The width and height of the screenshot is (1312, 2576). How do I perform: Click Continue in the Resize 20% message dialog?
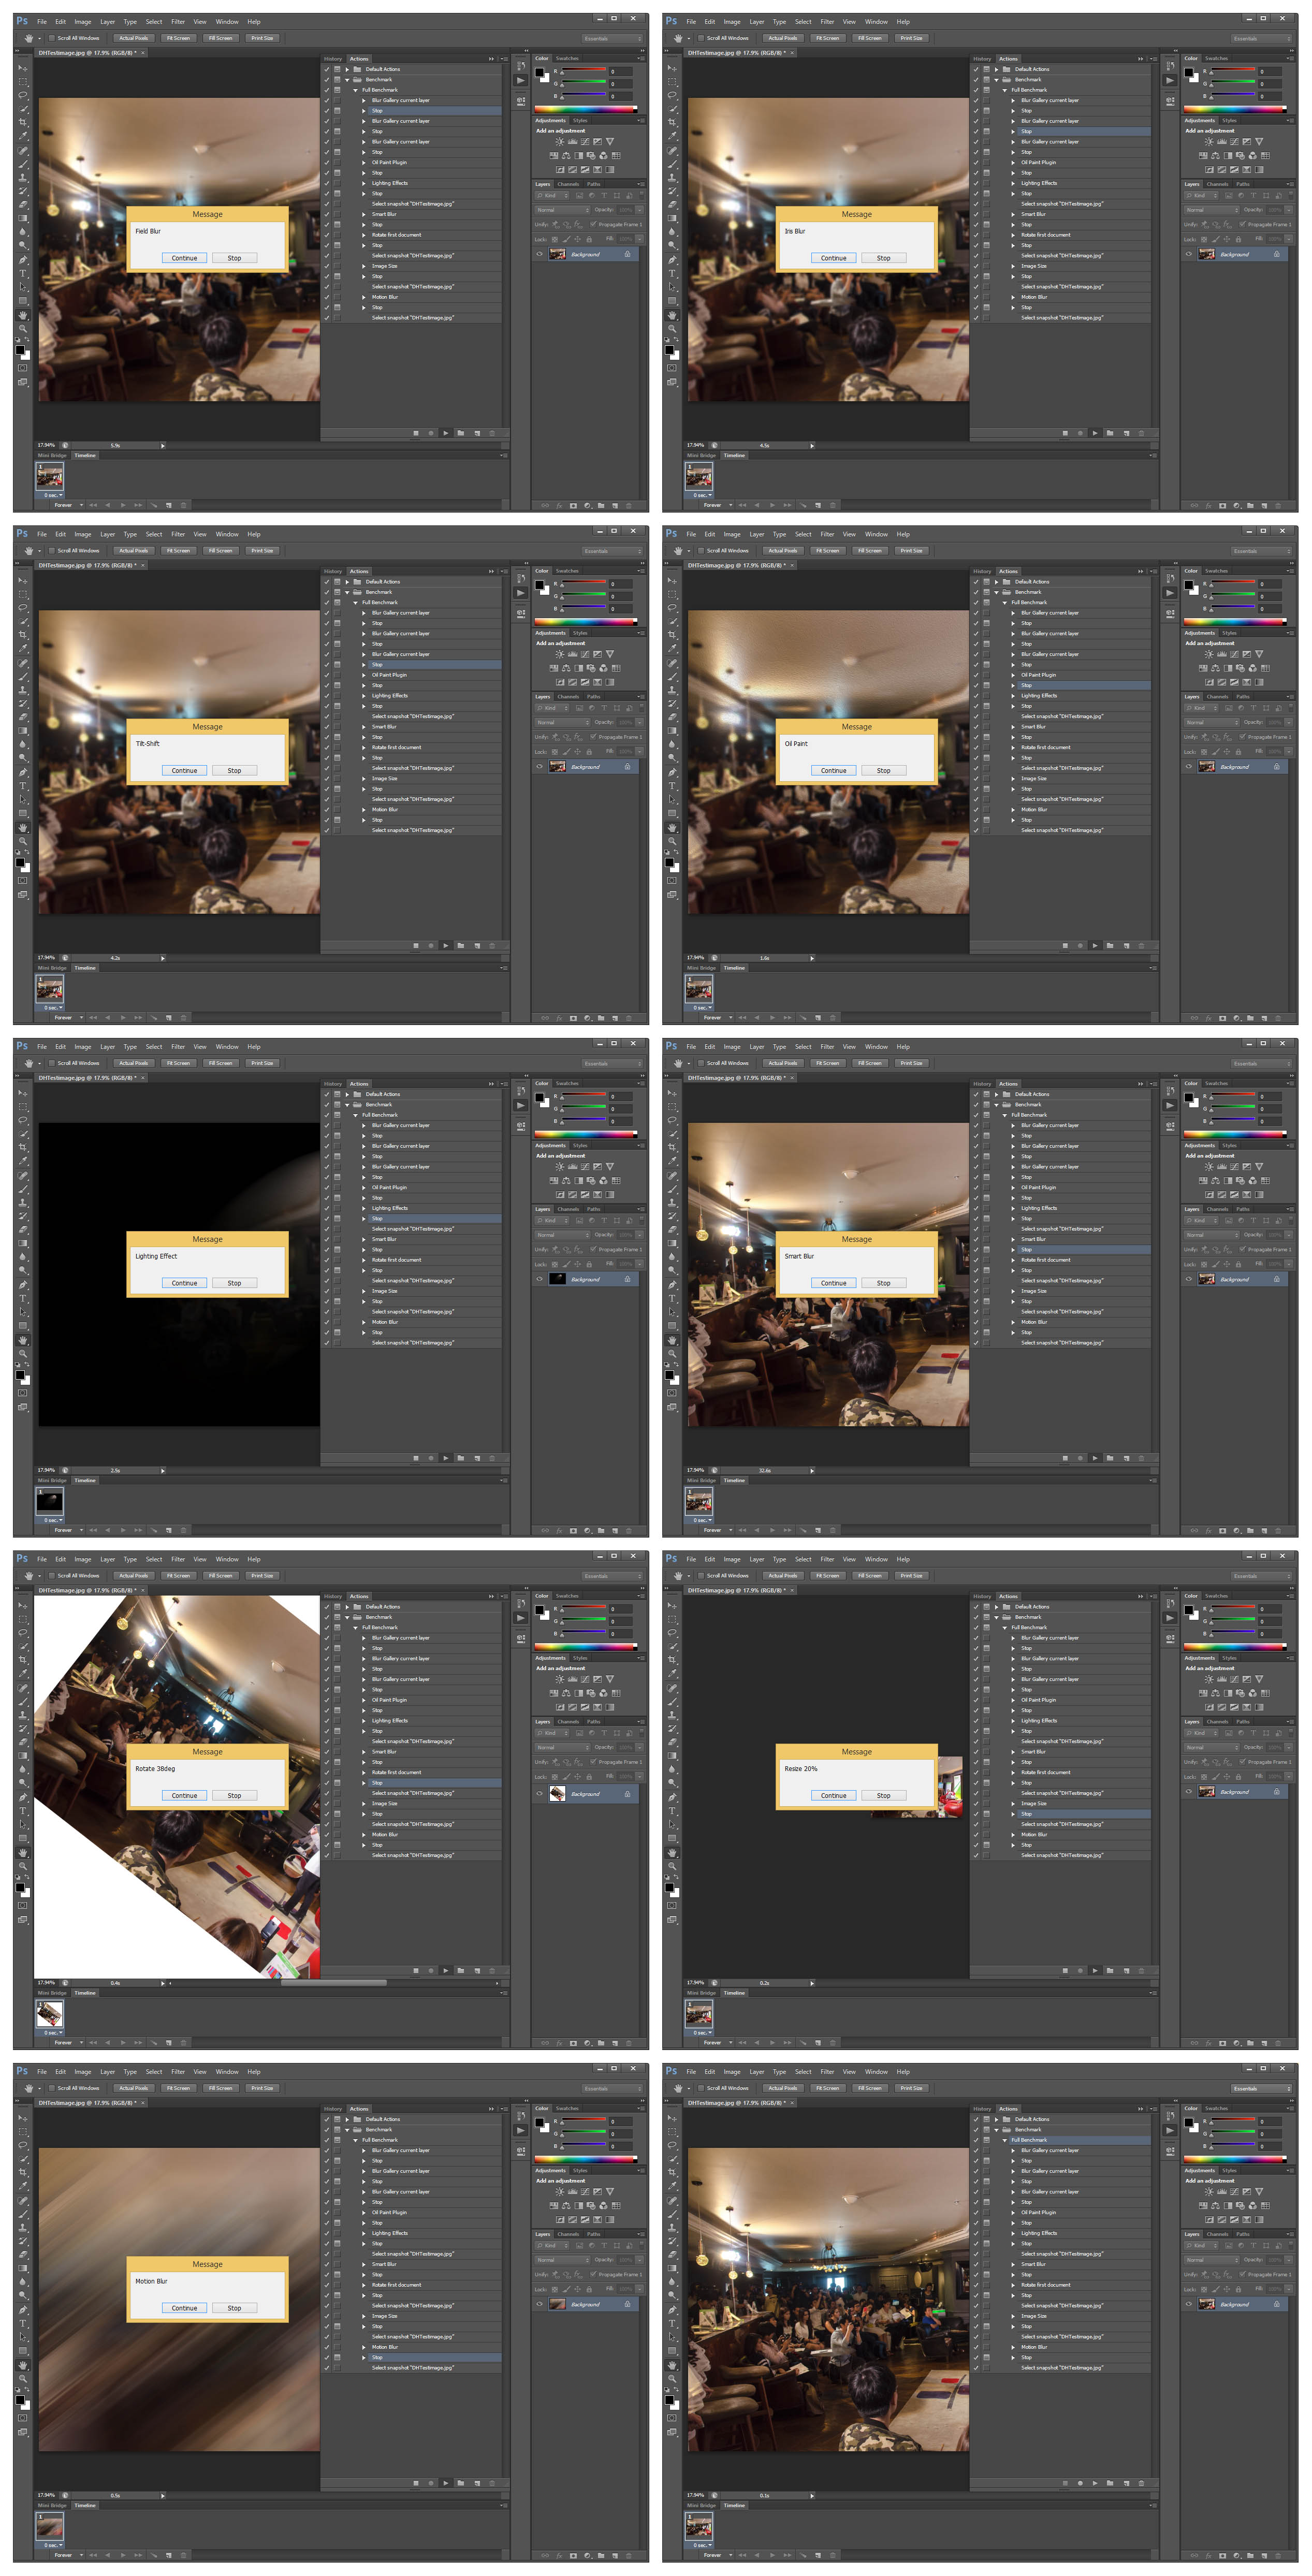pos(833,1795)
